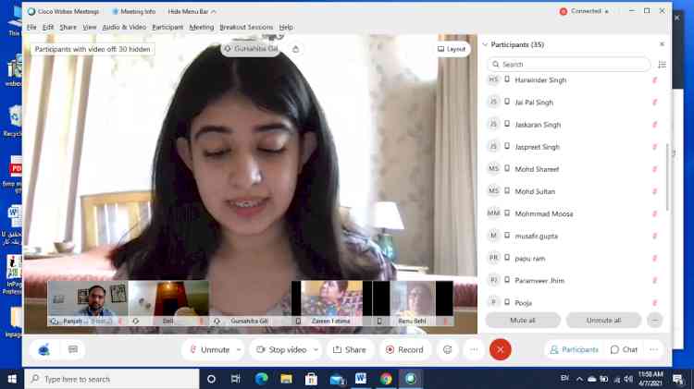The width and height of the screenshot is (694, 389).
Task: Click the sort participants icon beside search
Action: [662, 65]
